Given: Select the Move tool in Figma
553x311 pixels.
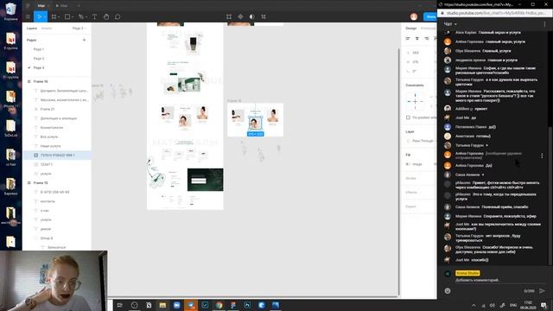Looking at the screenshot, I should coord(39,16).
